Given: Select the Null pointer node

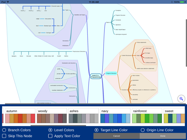Looking at the screenshot, I should pyautogui.click(x=48, y=19).
